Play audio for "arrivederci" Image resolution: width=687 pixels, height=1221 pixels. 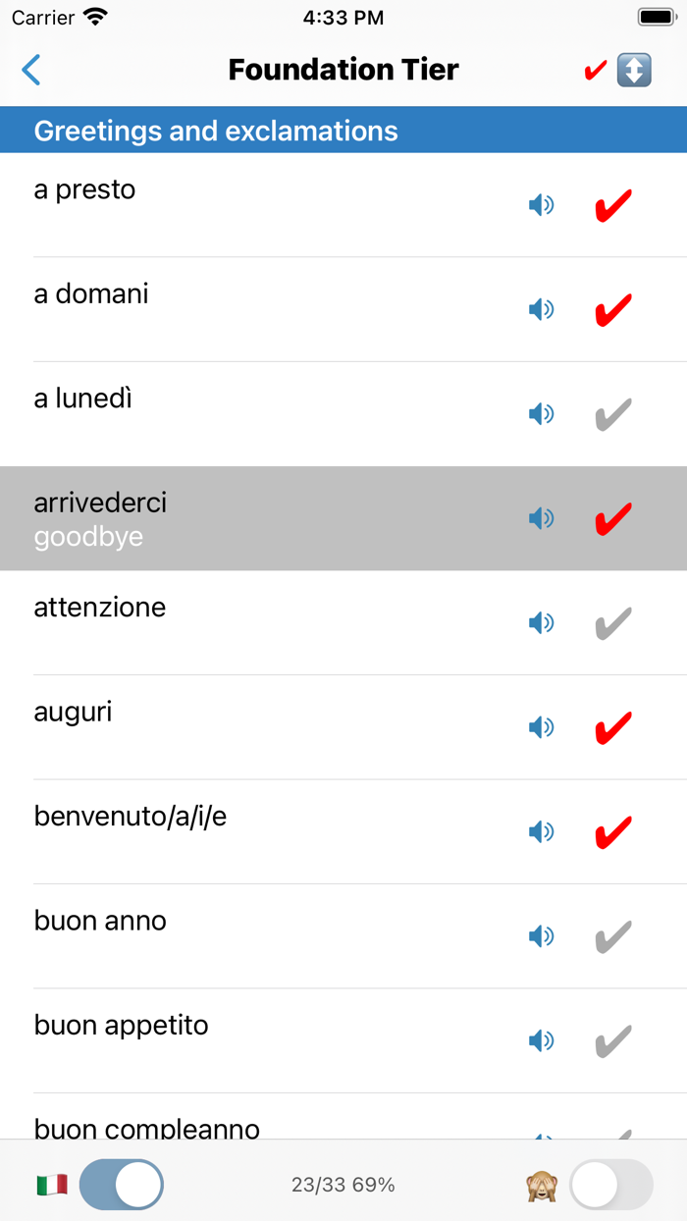[x=541, y=518]
